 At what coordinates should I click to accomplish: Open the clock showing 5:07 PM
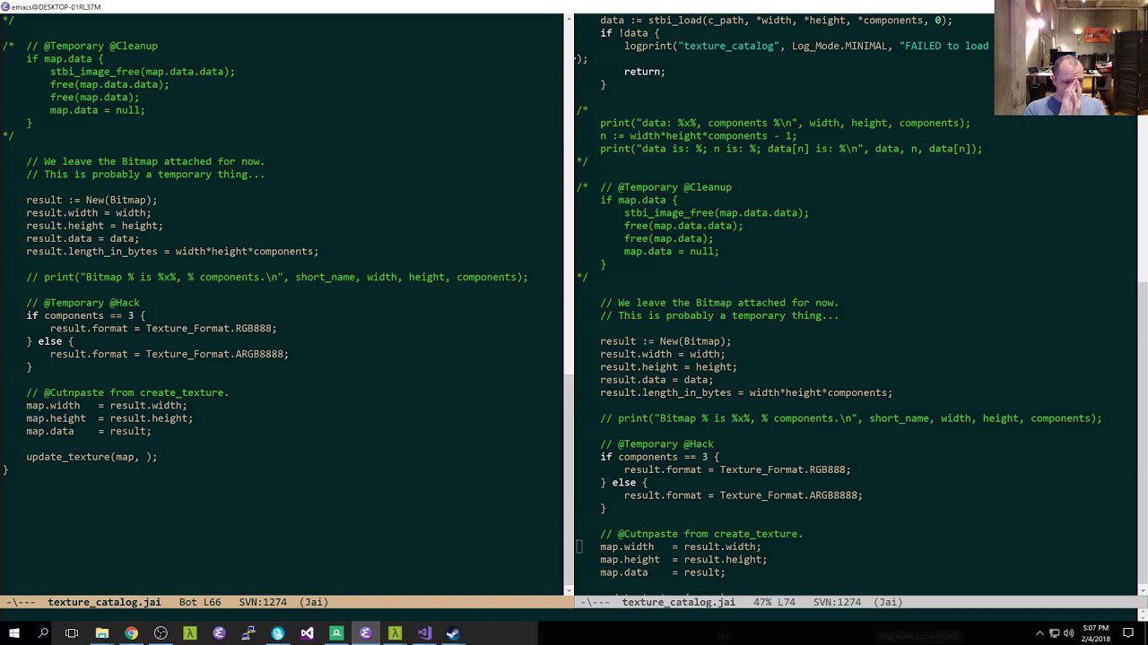pos(1096,633)
